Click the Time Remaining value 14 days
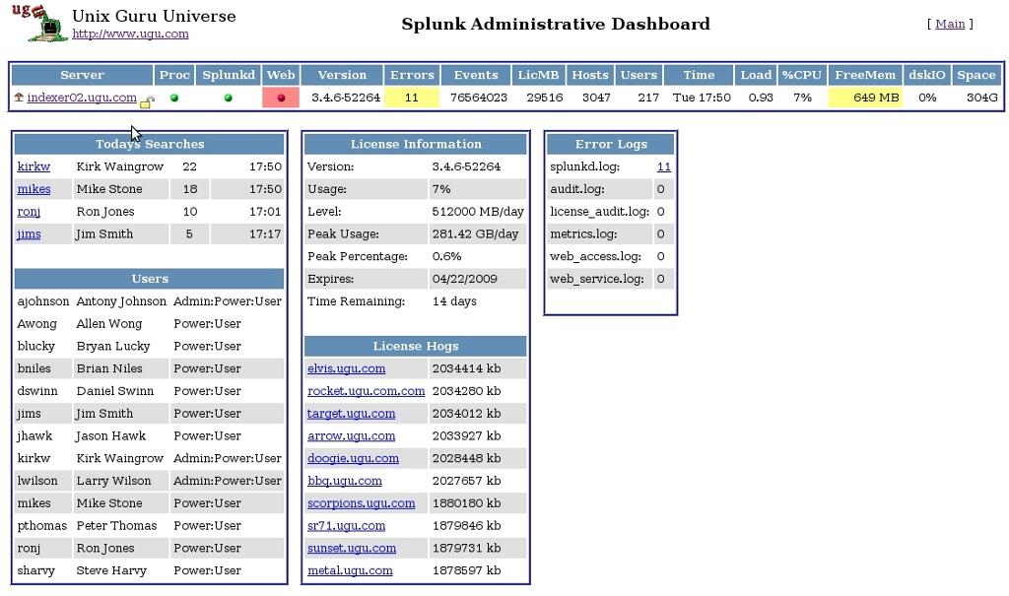The width and height of the screenshot is (1009, 596). 454,301
